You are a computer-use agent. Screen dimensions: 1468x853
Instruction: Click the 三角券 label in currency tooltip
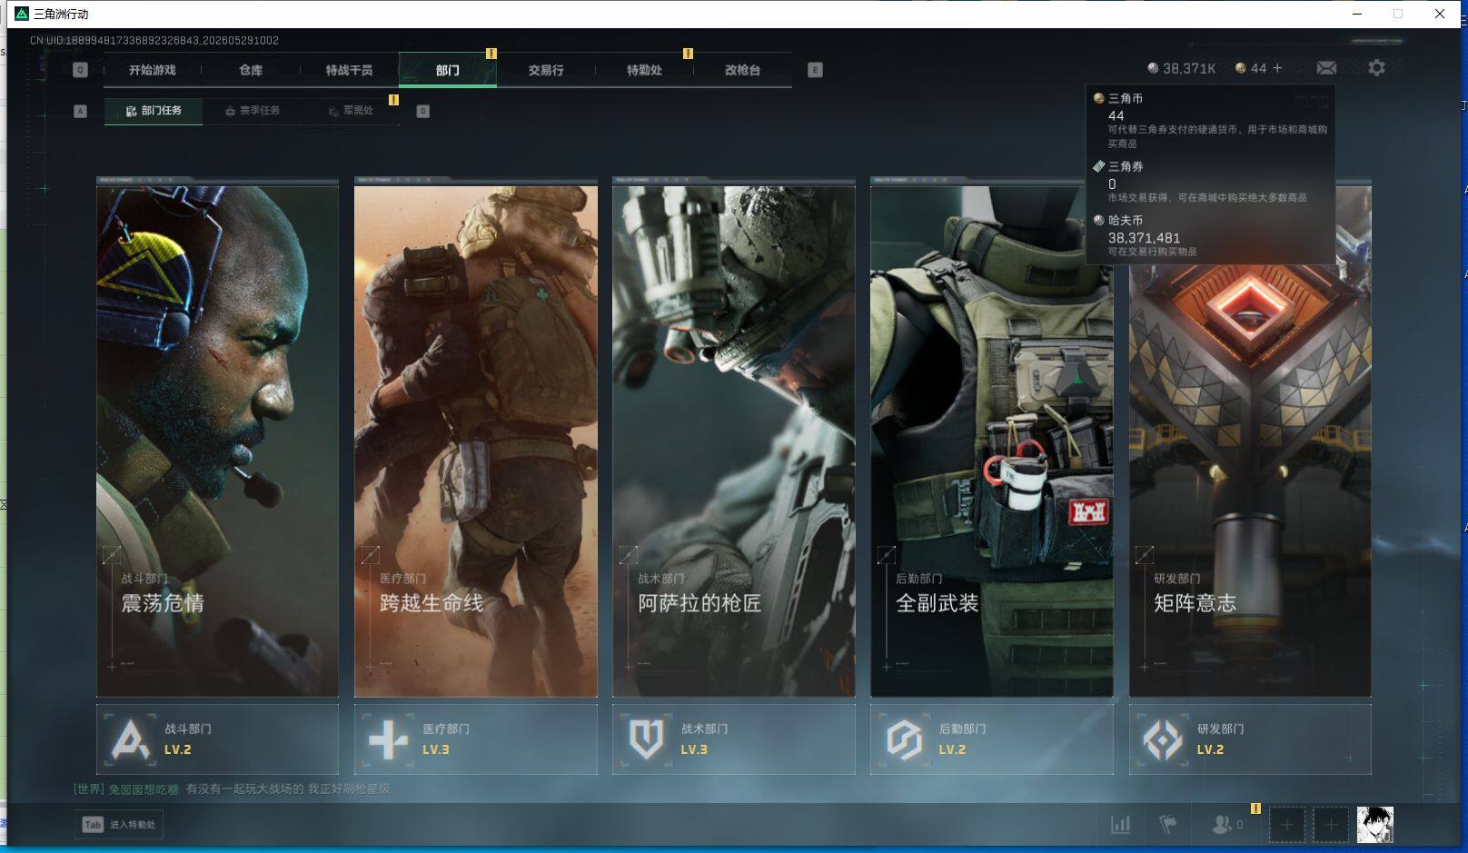click(x=1126, y=167)
